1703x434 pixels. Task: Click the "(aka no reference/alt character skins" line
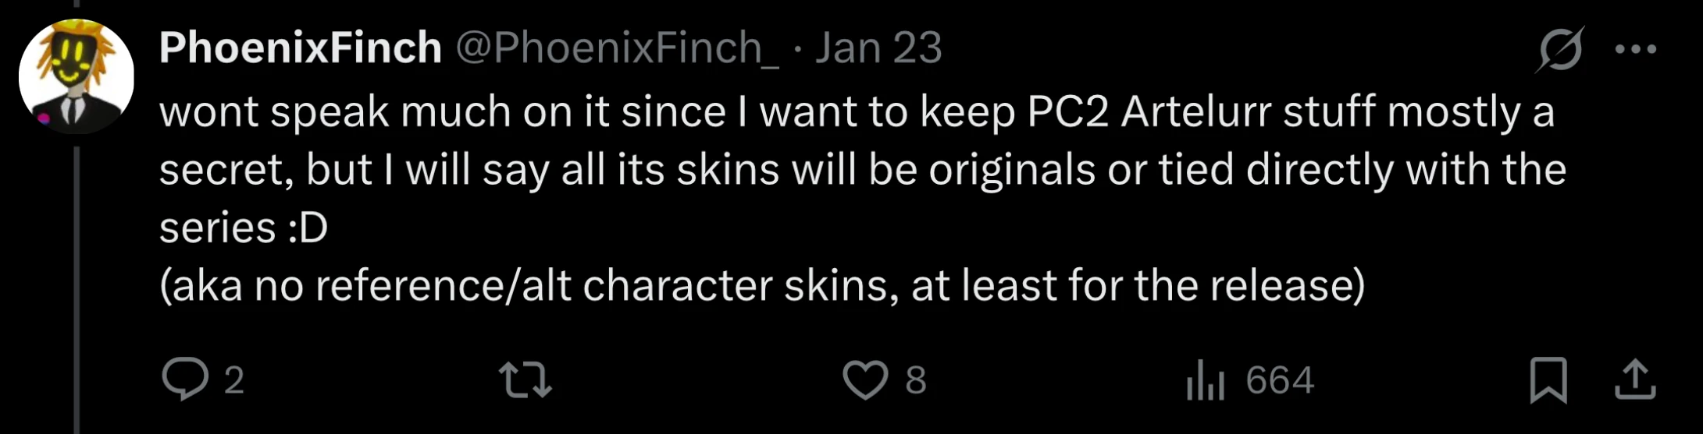[x=762, y=286]
